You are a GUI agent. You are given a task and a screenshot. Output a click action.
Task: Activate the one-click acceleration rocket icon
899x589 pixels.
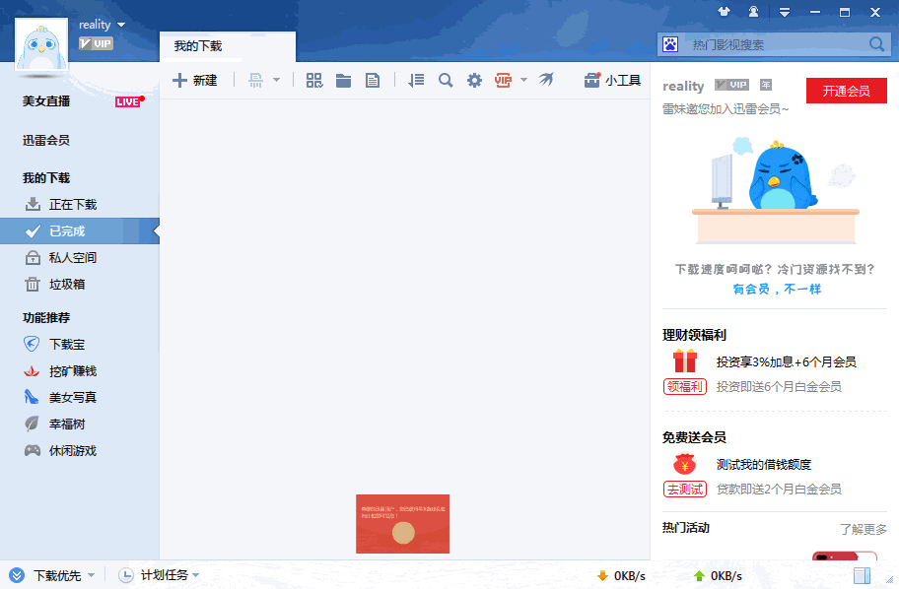[x=547, y=80]
